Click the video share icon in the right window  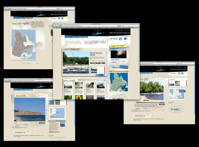[x=183, y=73]
